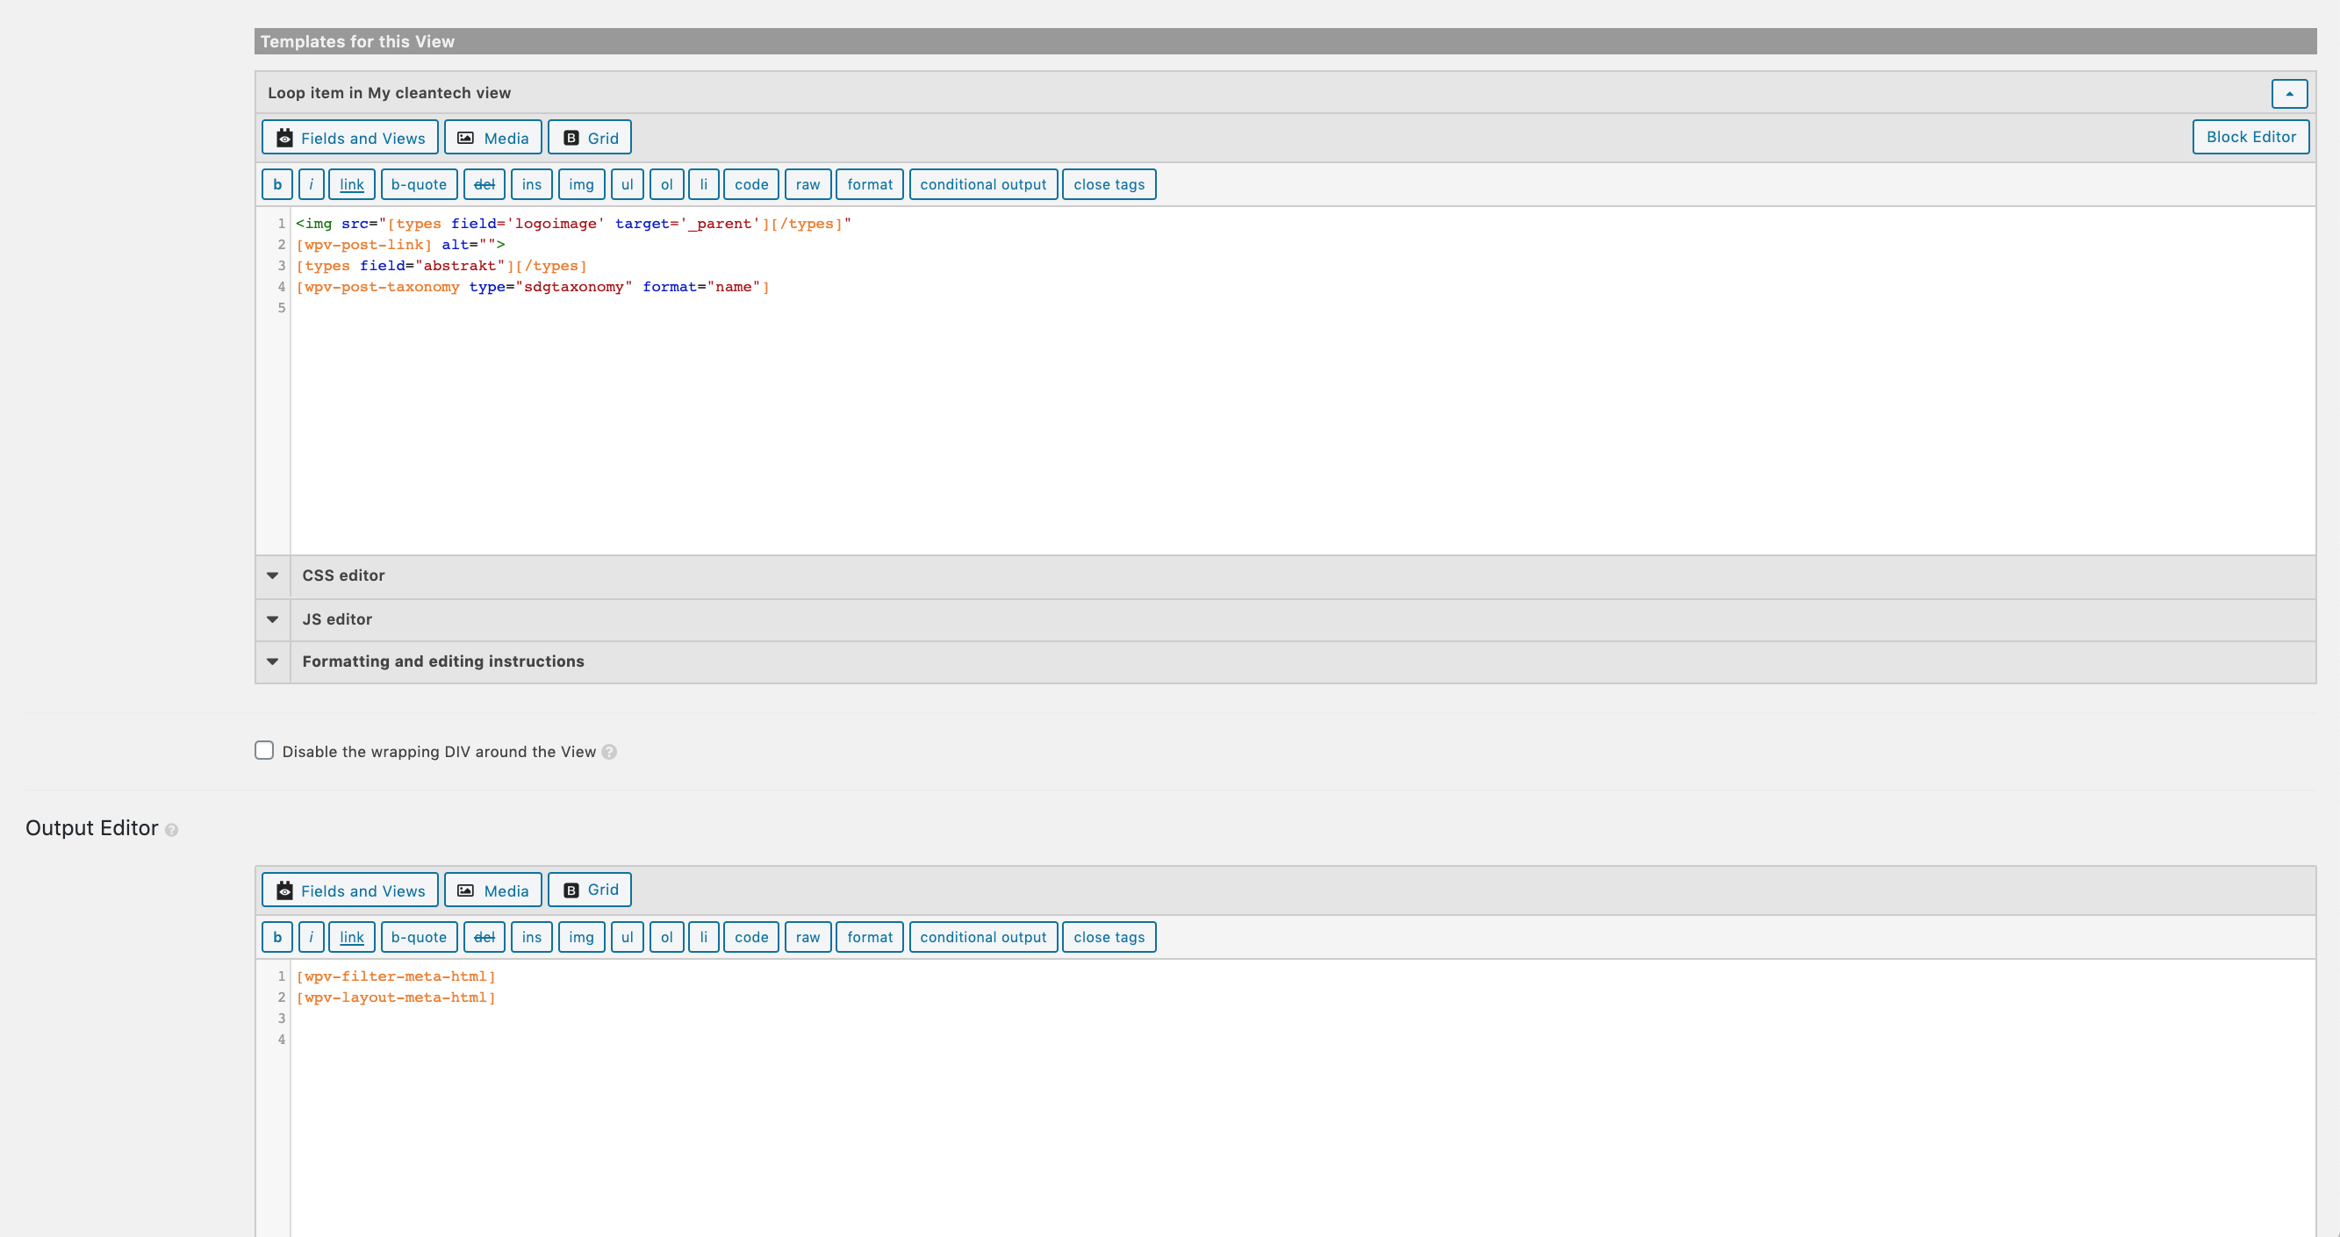Open help icon next to wrapping DIV option
The image size is (2340, 1237).
coord(609,752)
